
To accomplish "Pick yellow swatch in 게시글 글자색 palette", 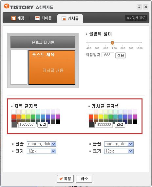I will [x=101, y=116].
